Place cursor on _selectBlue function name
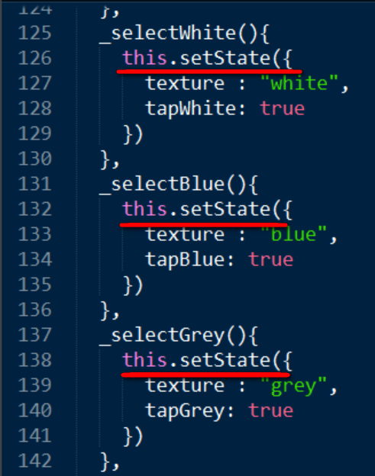 [x=162, y=185]
